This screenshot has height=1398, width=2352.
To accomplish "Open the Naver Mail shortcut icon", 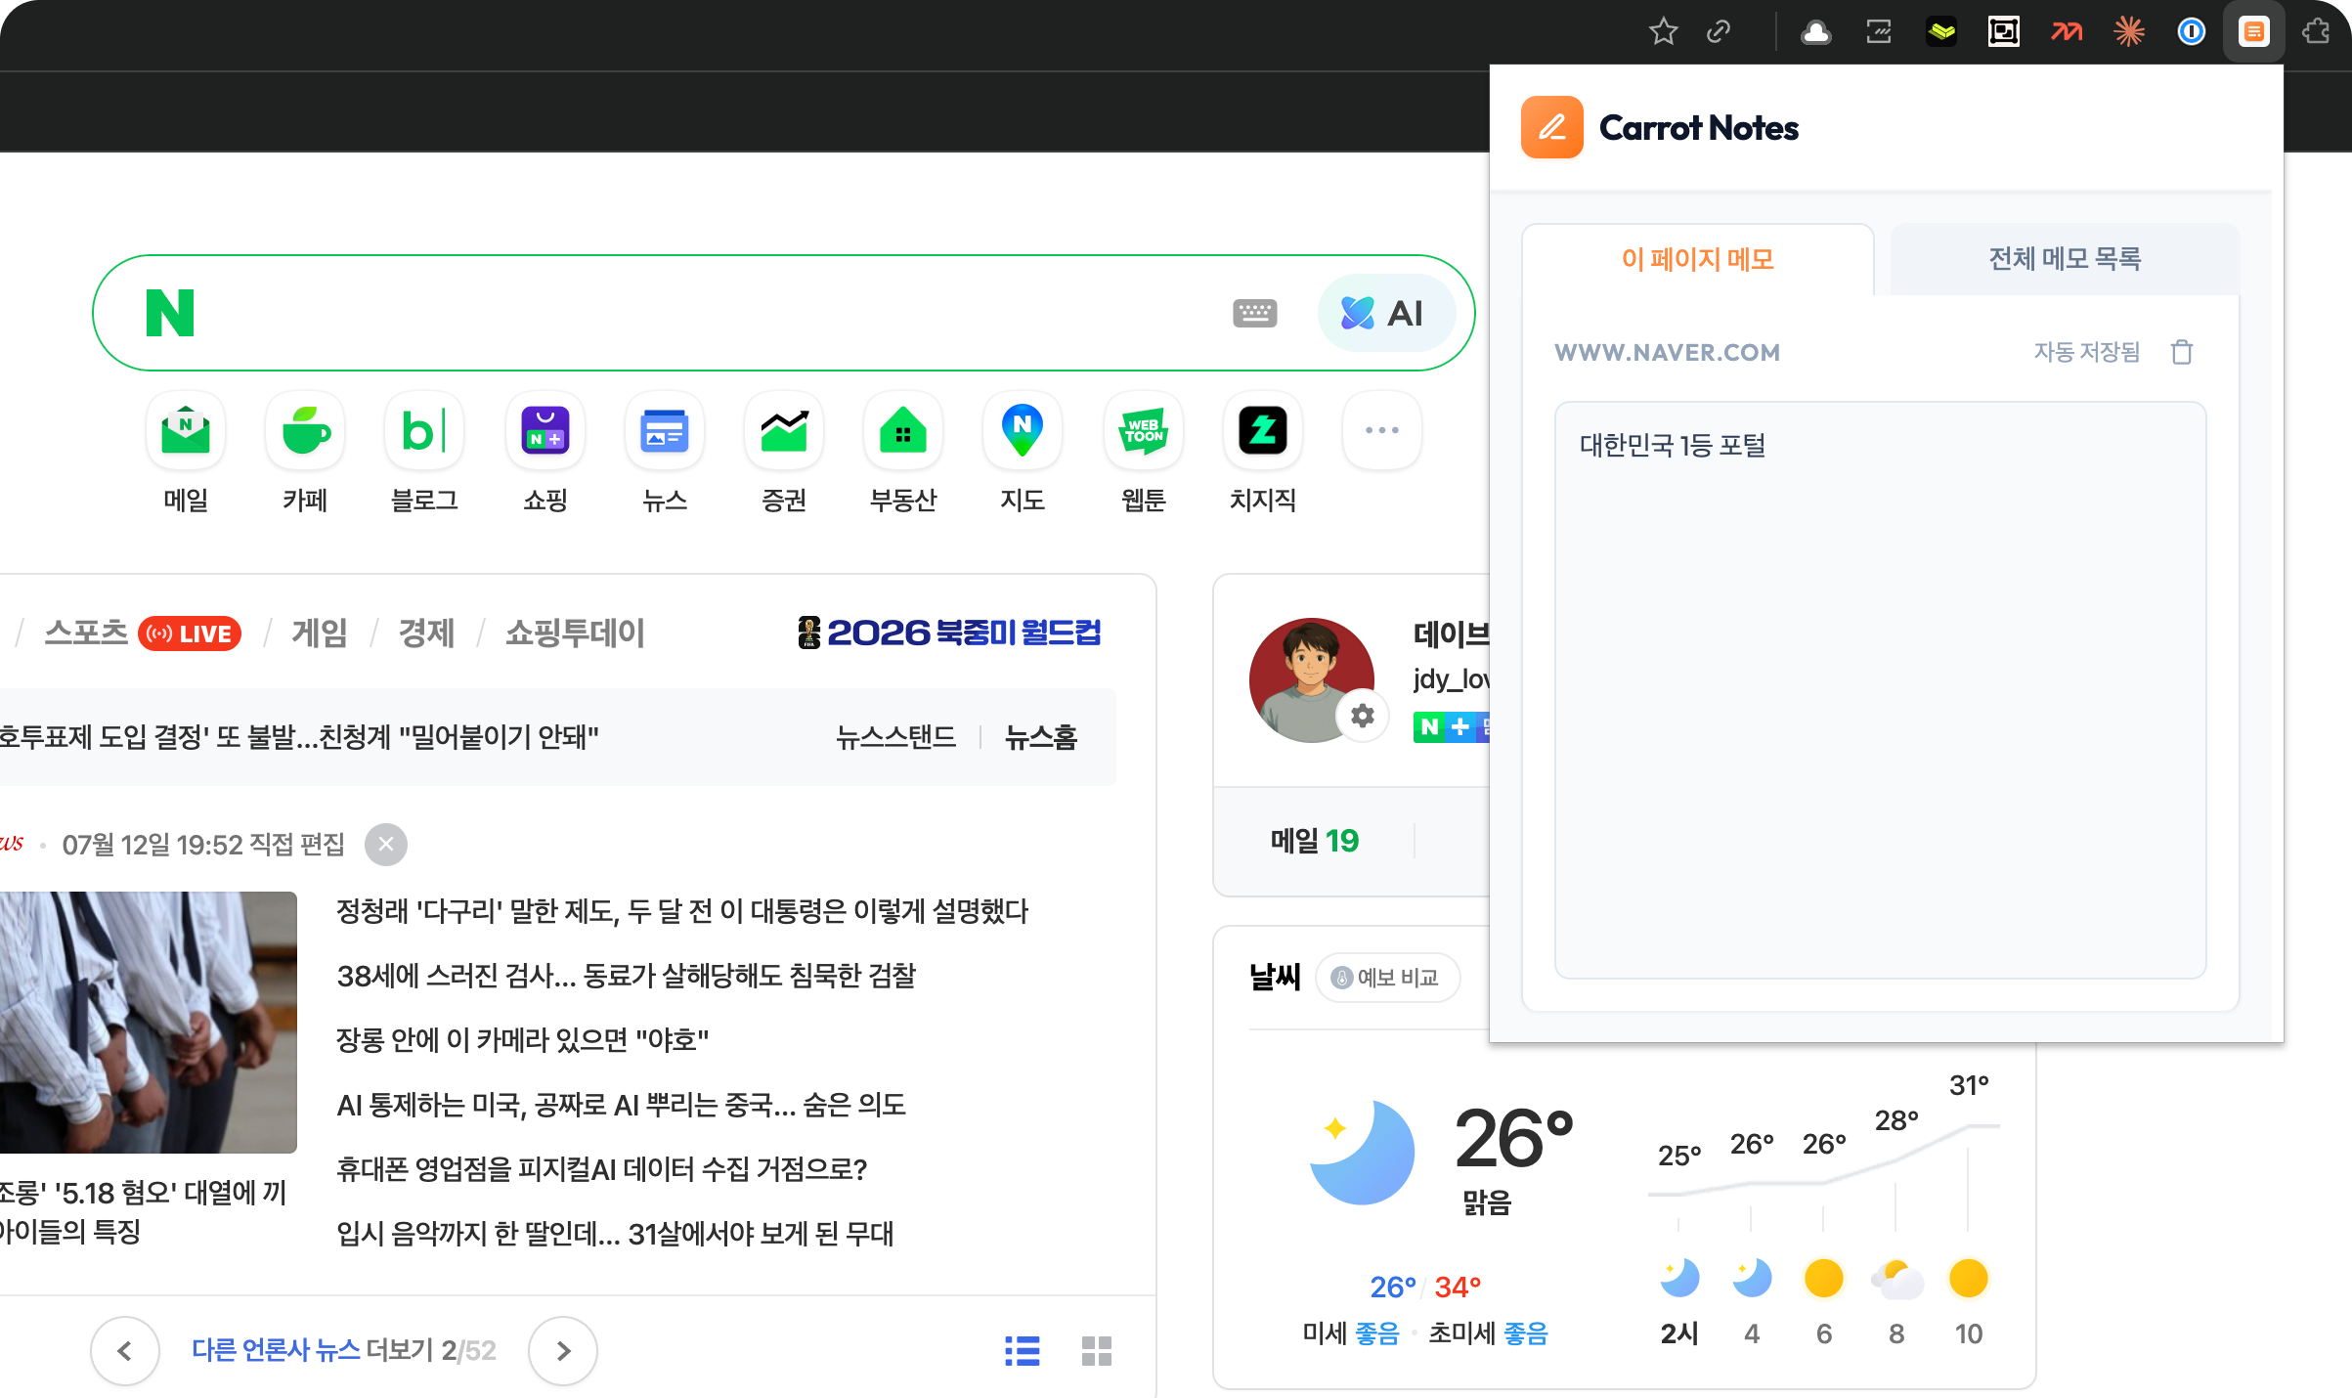I will tap(186, 430).
